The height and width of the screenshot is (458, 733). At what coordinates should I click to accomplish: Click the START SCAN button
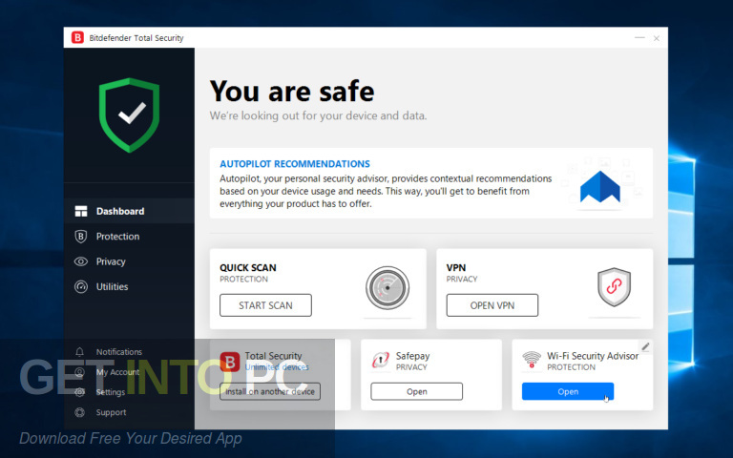tap(265, 305)
